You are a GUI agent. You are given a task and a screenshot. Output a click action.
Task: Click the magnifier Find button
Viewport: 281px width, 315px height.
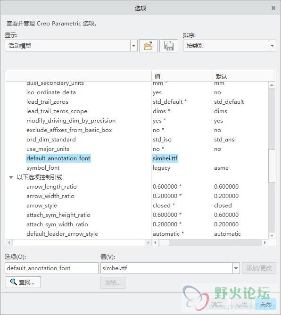coord(23,282)
